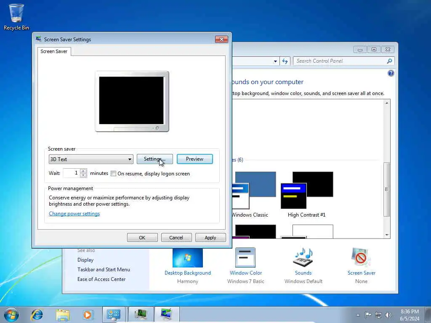The image size is (431, 323).
Task: Open screen saver Settings button
Action: point(155,159)
